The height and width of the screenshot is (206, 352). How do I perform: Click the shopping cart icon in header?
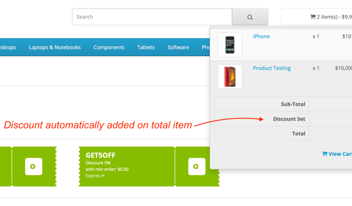pyautogui.click(x=313, y=17)
